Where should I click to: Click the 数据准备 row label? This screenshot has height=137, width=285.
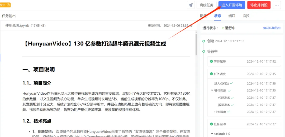pos(224,105)
